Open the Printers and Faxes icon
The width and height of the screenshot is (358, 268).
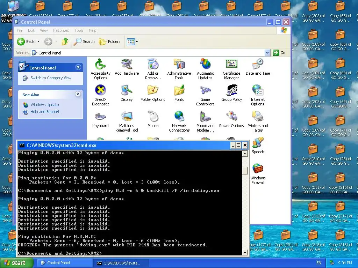(x=258, y=121)
